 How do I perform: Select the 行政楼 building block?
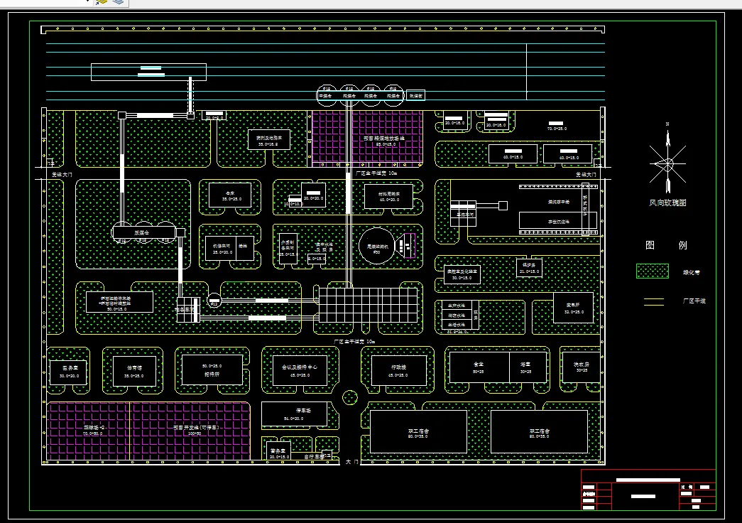(x=398, y=371)
